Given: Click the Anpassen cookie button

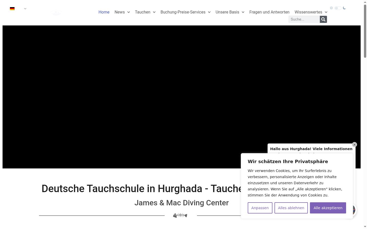Looking at the screenshot, I should pos(260,208).
